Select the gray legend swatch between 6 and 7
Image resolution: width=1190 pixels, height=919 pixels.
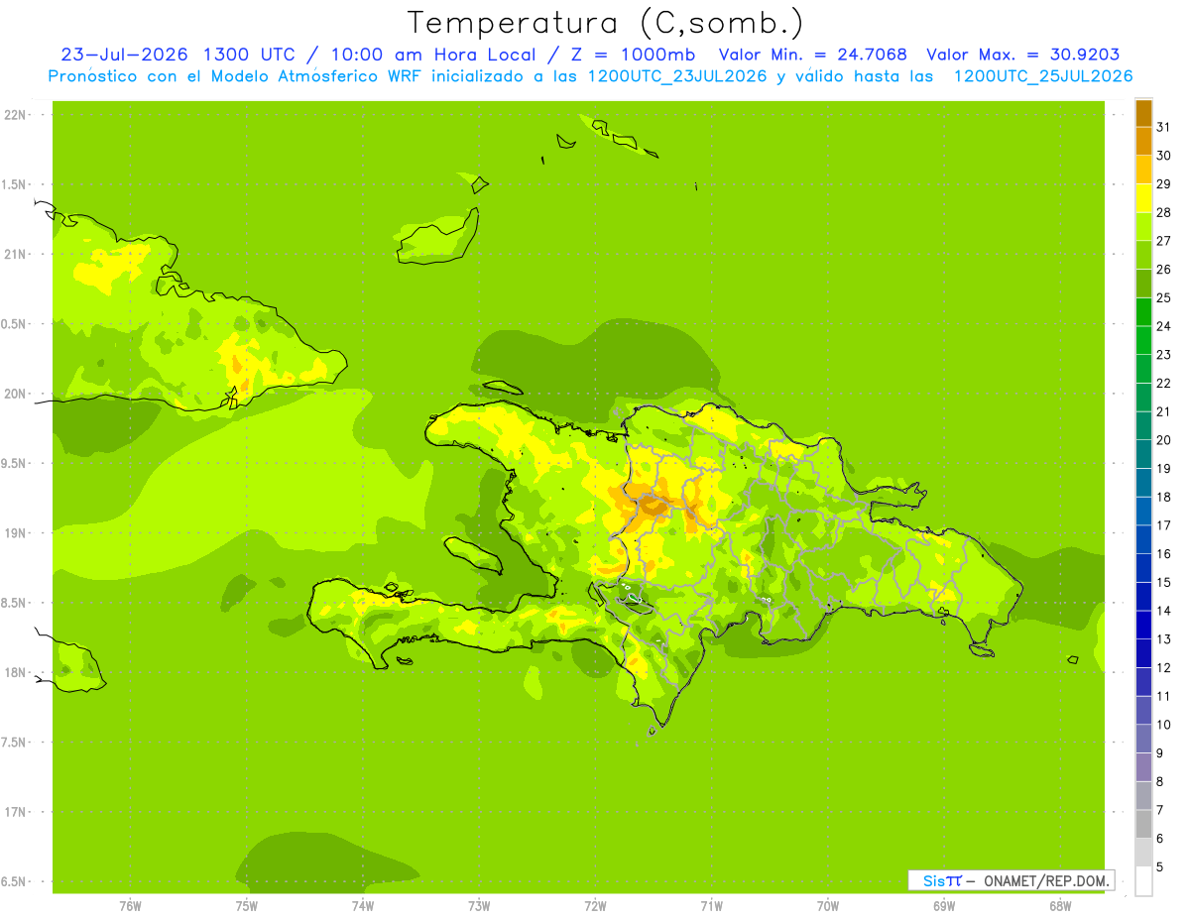pyautogui.click(x=1143, y=825)
